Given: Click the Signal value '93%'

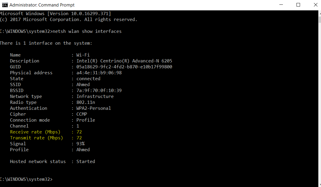Looking at the screenshot, I should pyautogui.click(x=80, y=144).
